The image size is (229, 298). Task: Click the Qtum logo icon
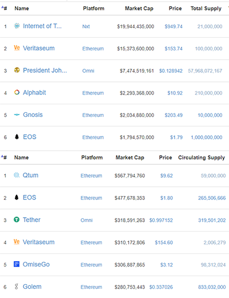(x=17, y=175)
